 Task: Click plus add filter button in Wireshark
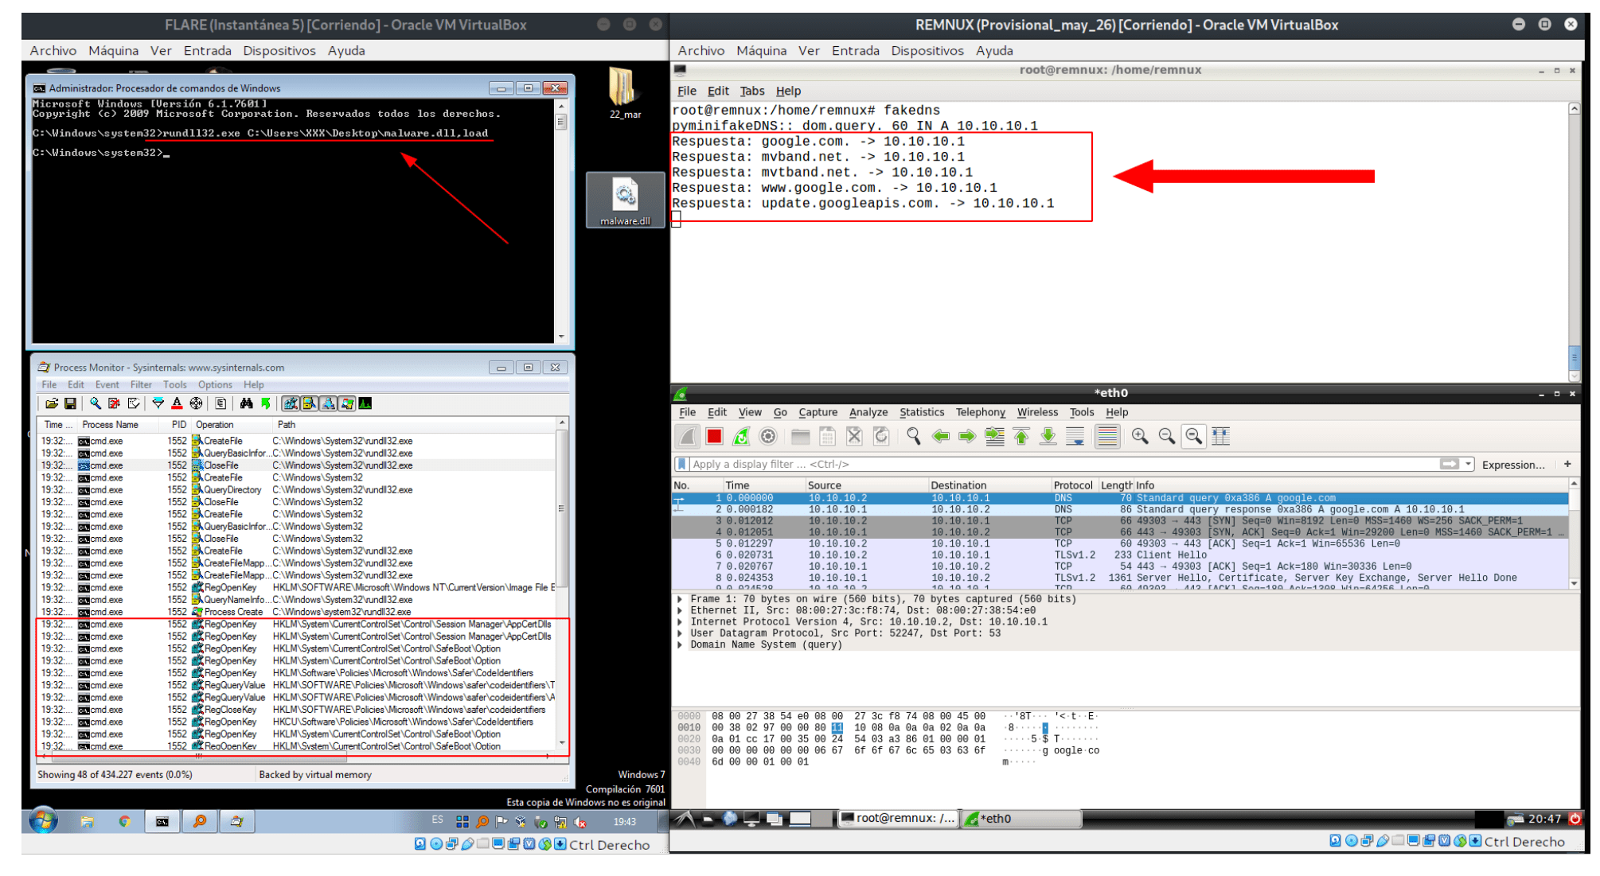click(1567, 465)
